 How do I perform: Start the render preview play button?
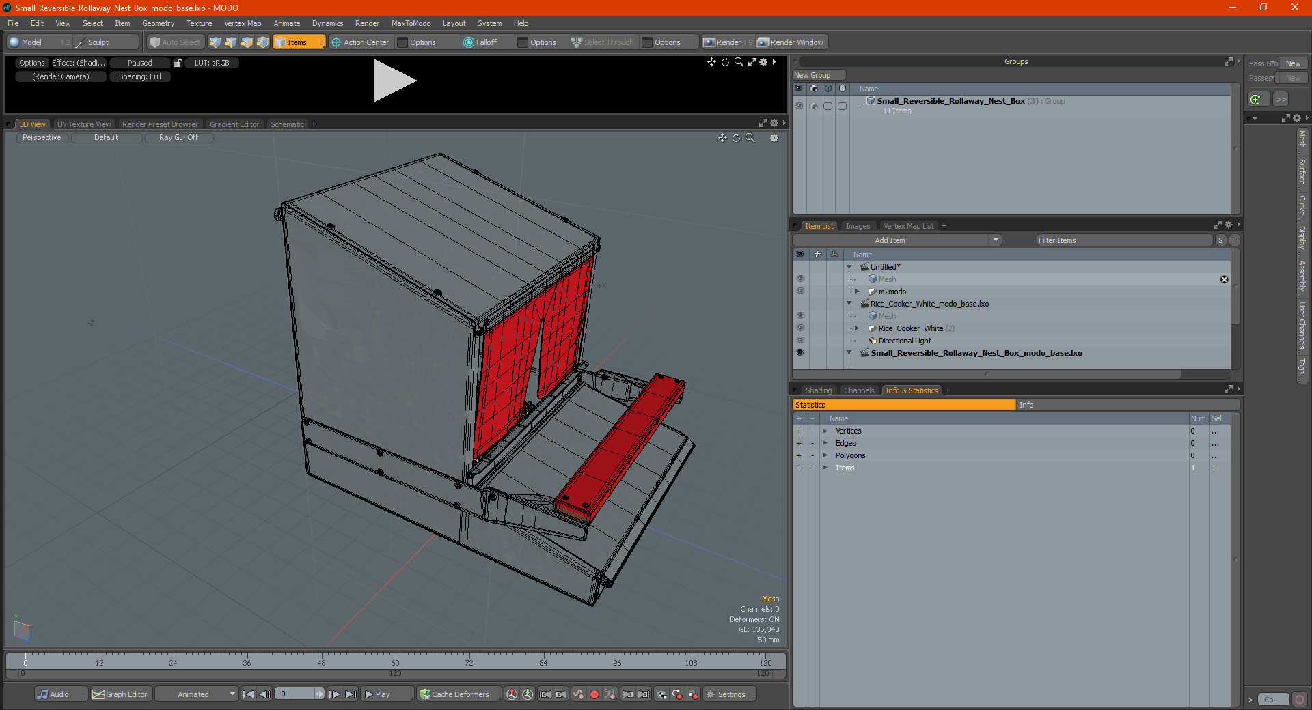394,81
